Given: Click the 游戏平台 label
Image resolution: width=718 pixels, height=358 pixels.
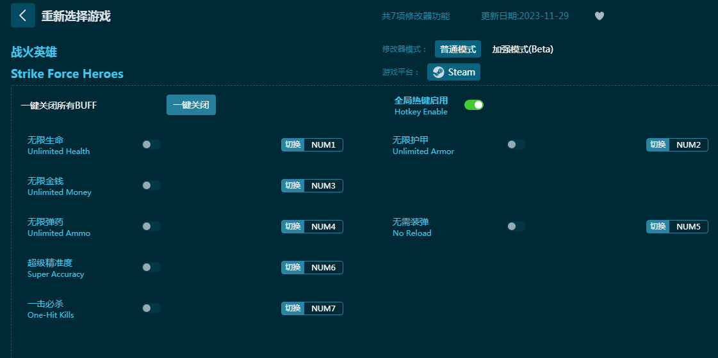Looking at the screenshot, I should tap(401, 72).
